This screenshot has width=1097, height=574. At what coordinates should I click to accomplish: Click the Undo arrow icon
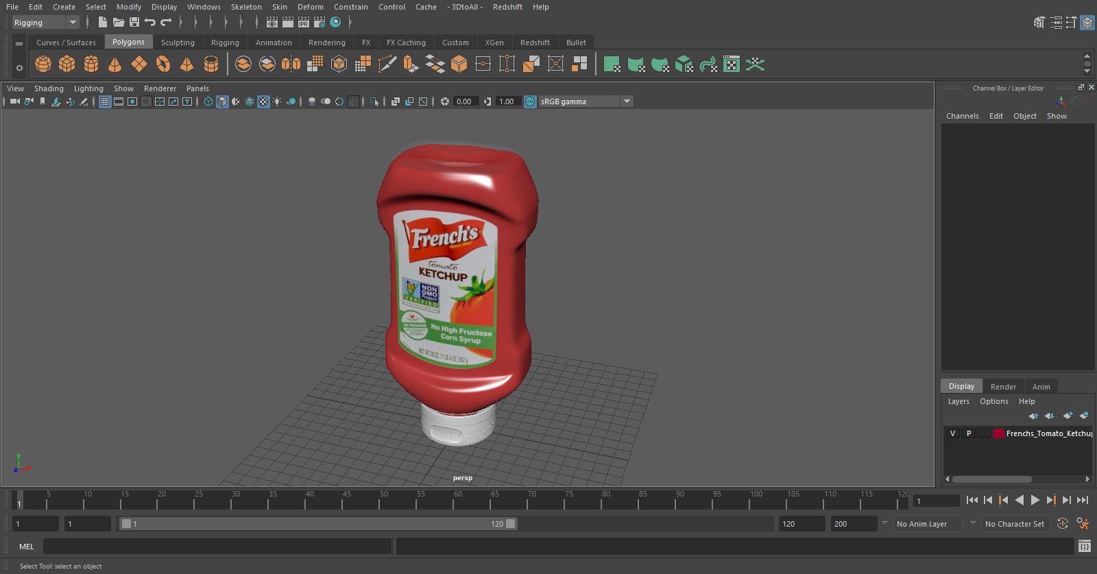pyautogui.click(x=150, y=23)
